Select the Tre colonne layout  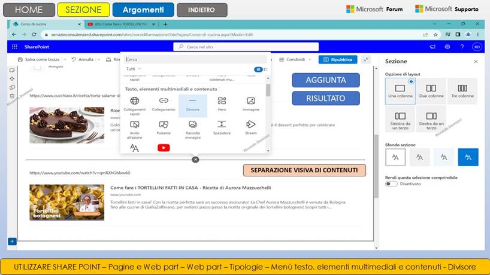coord(462,91)
